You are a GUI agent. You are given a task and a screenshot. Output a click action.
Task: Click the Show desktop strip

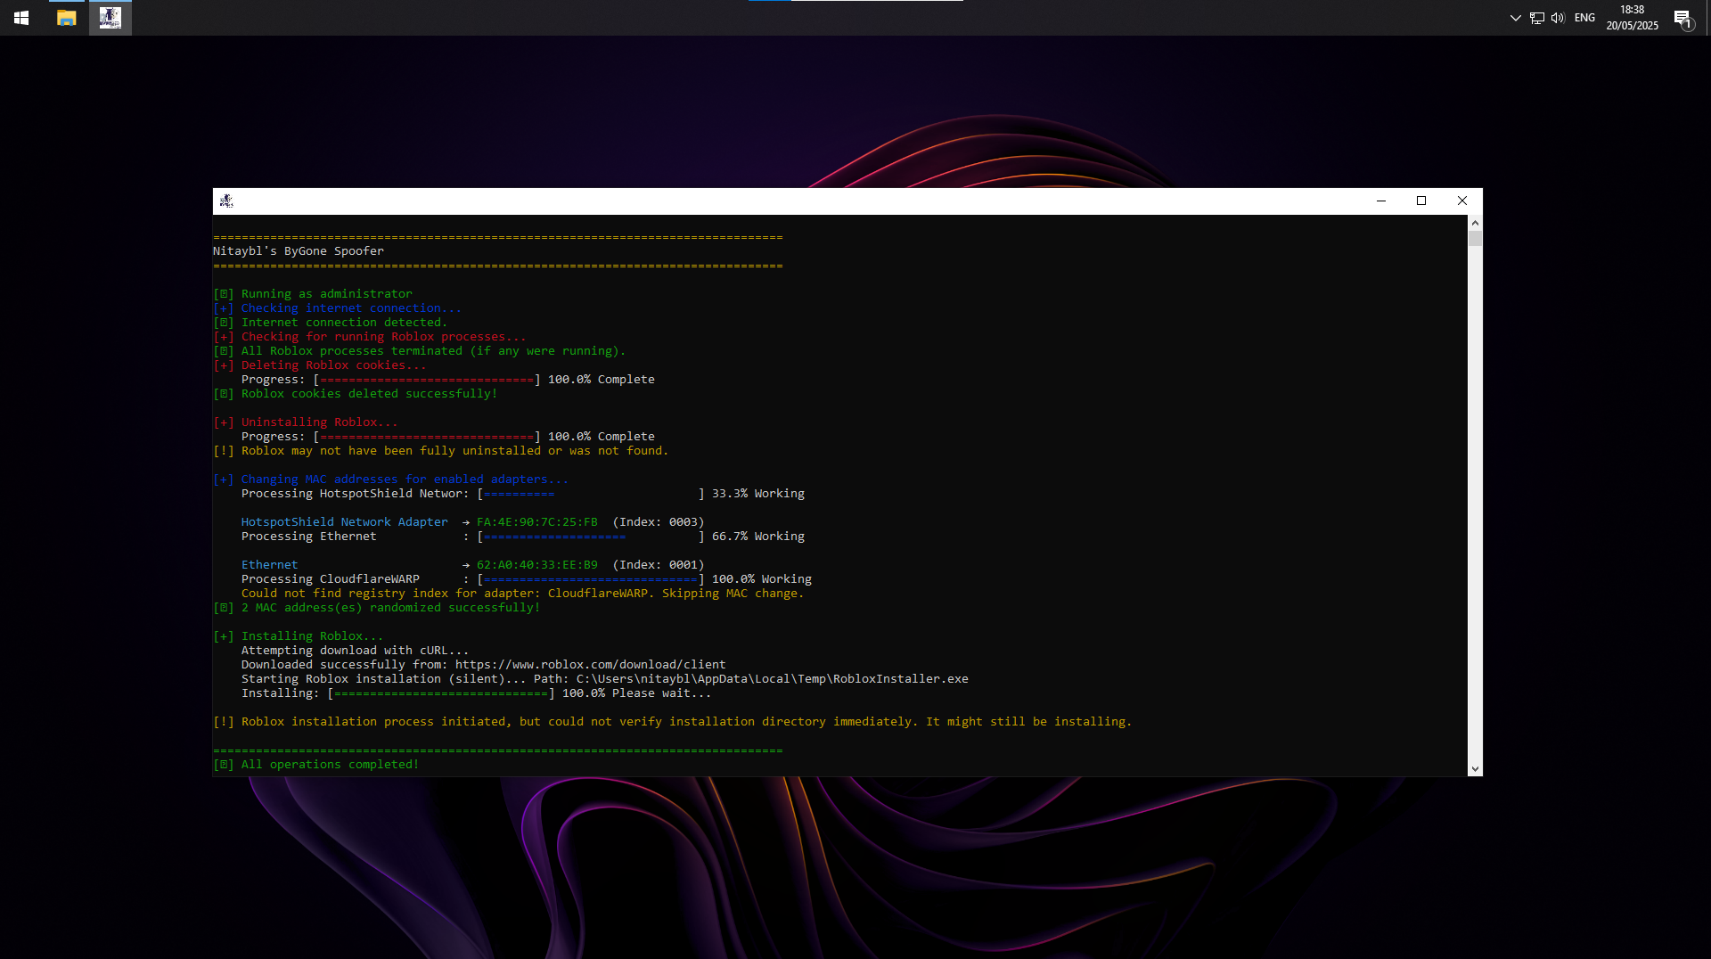(x=1708, y=18)
